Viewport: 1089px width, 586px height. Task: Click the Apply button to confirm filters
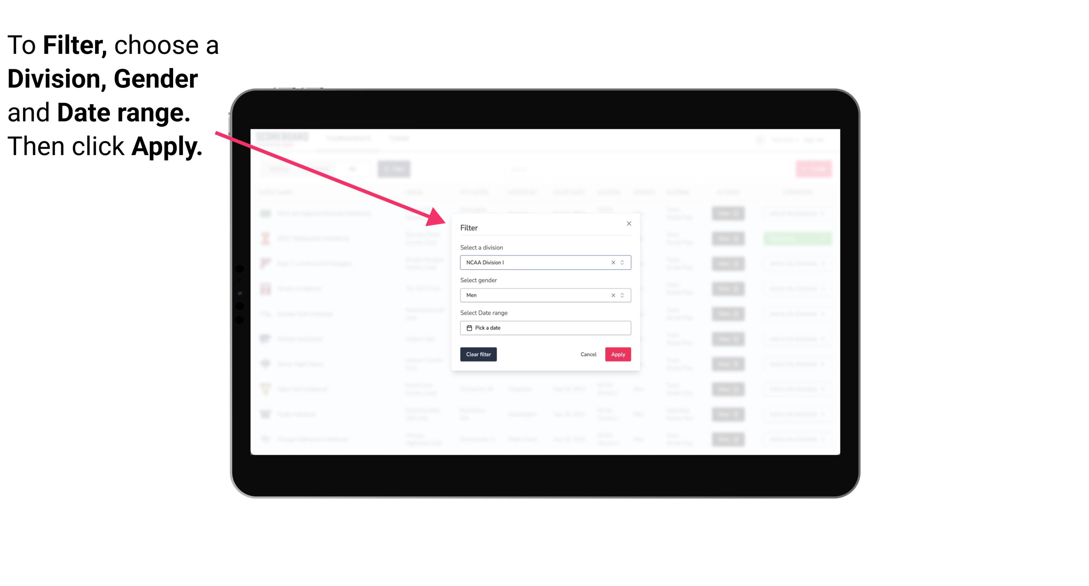point(618,354)
